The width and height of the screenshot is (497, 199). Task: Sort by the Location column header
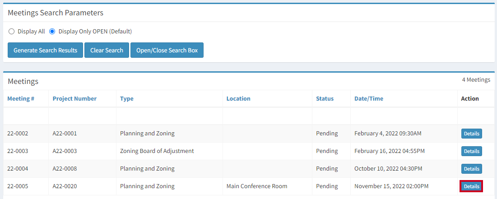click(238, 98)
